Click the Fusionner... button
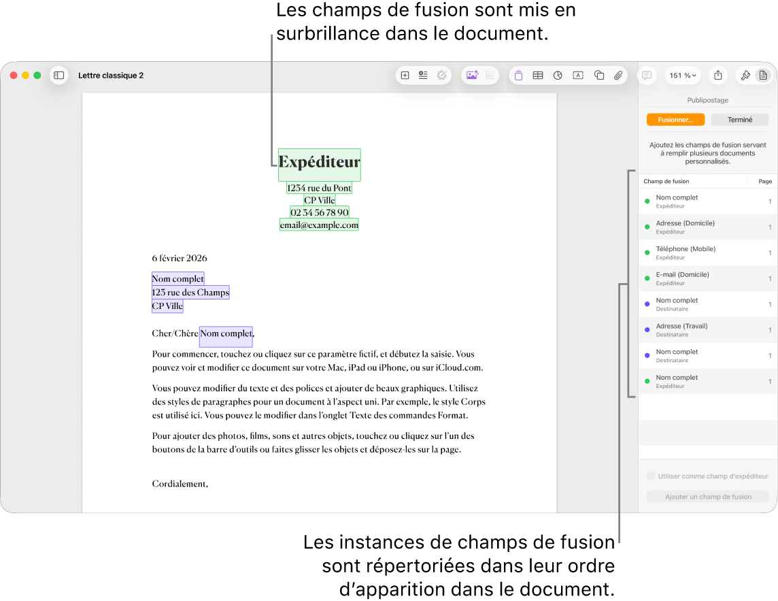The image size is (778, 601). tap(675, 120)
